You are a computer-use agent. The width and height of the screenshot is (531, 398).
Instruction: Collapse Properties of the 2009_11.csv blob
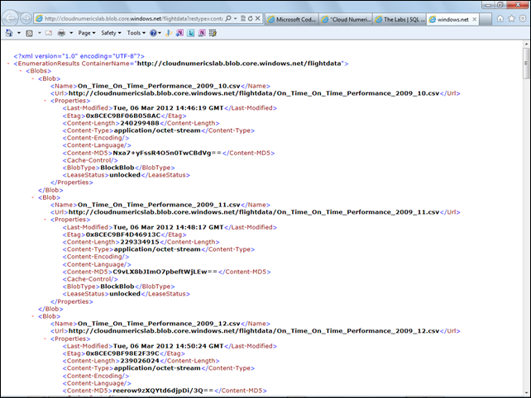click(x=45, y=220)
